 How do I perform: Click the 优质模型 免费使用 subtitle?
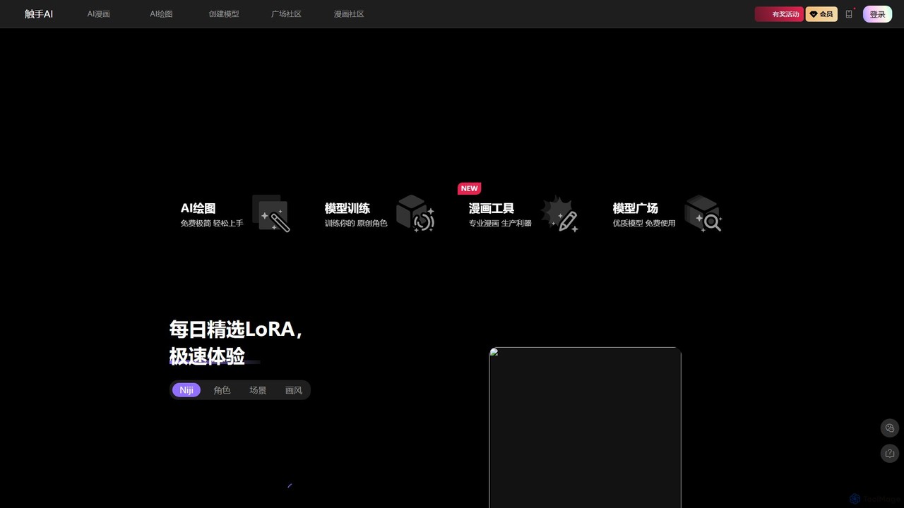[x=643, y=223]
